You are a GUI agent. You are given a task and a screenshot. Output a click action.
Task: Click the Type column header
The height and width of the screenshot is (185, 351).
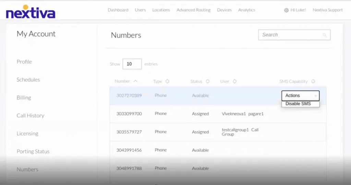[158, 82]
